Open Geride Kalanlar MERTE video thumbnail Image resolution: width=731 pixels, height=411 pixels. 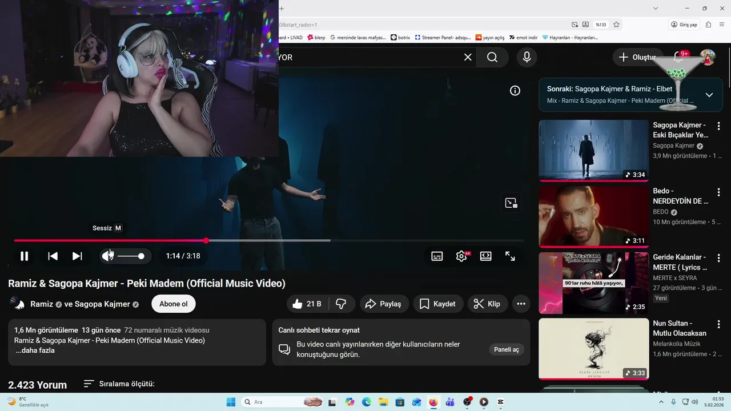point(593,283)
